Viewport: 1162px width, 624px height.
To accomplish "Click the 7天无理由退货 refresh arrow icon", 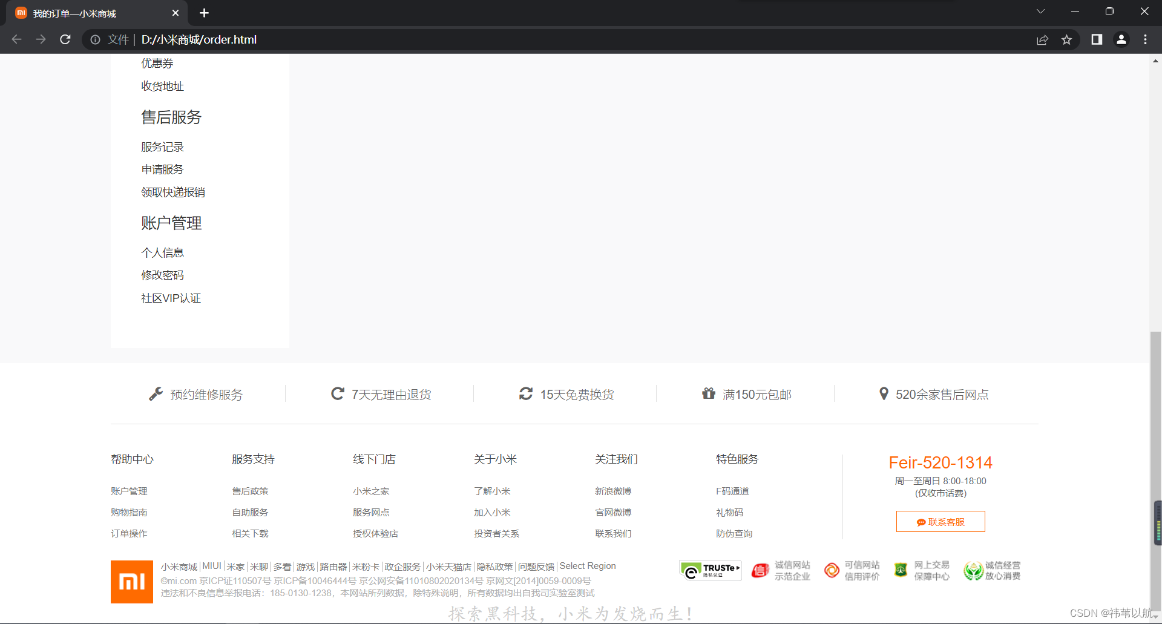I will [x=338, y=393].
